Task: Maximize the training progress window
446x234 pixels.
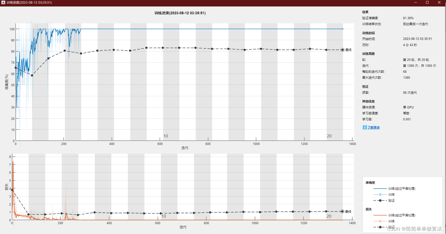Action: click(427, 3)
